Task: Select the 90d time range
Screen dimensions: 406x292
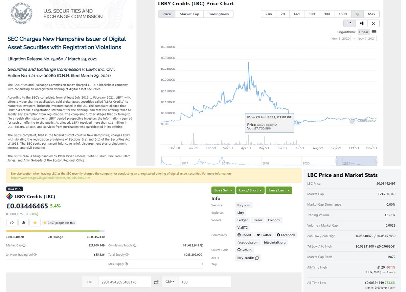Action: (x=327, y=14)
